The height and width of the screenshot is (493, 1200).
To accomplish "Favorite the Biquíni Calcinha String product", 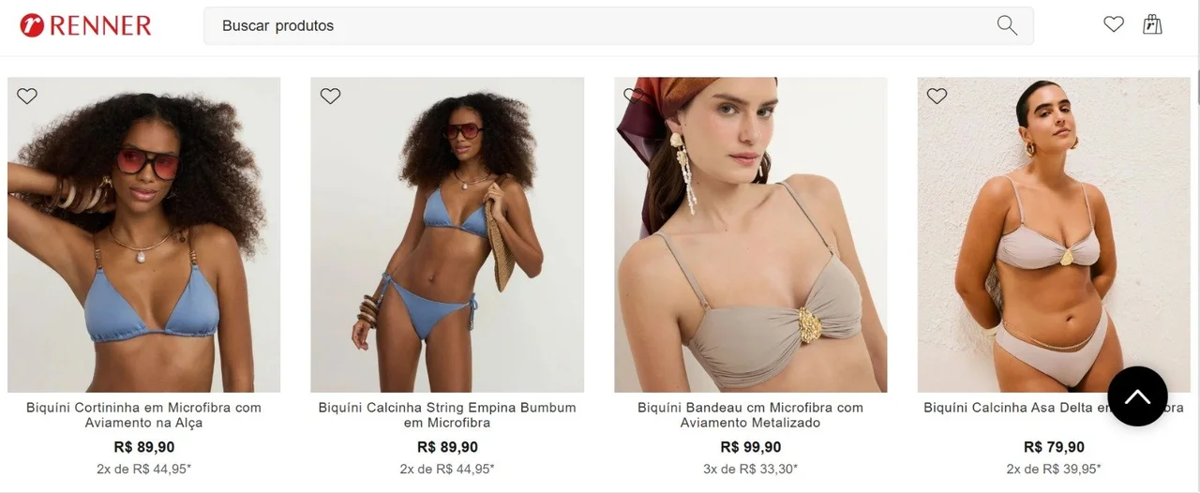I will pyautogui.click(x=330, y=96).
